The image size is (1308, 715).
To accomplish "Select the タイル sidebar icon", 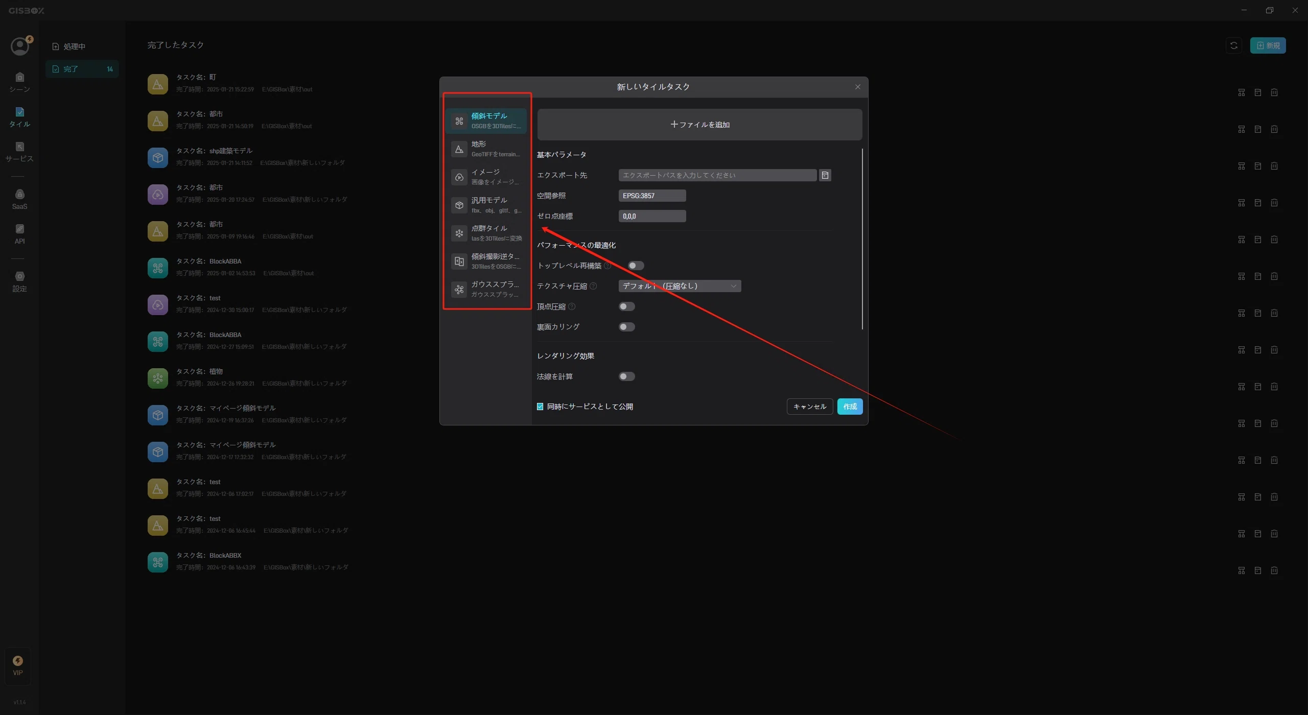I will [19, 117].
